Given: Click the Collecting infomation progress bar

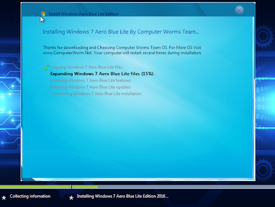Looking at the screenshot, I should [35, 187].
